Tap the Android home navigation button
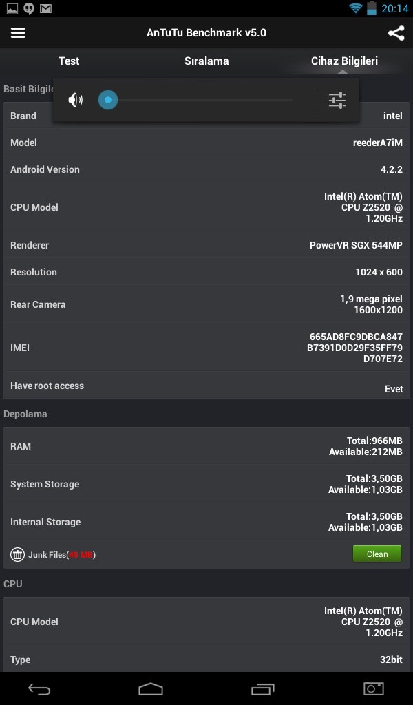413x705 pixels. pyautogui.click(x=151, y=688)
